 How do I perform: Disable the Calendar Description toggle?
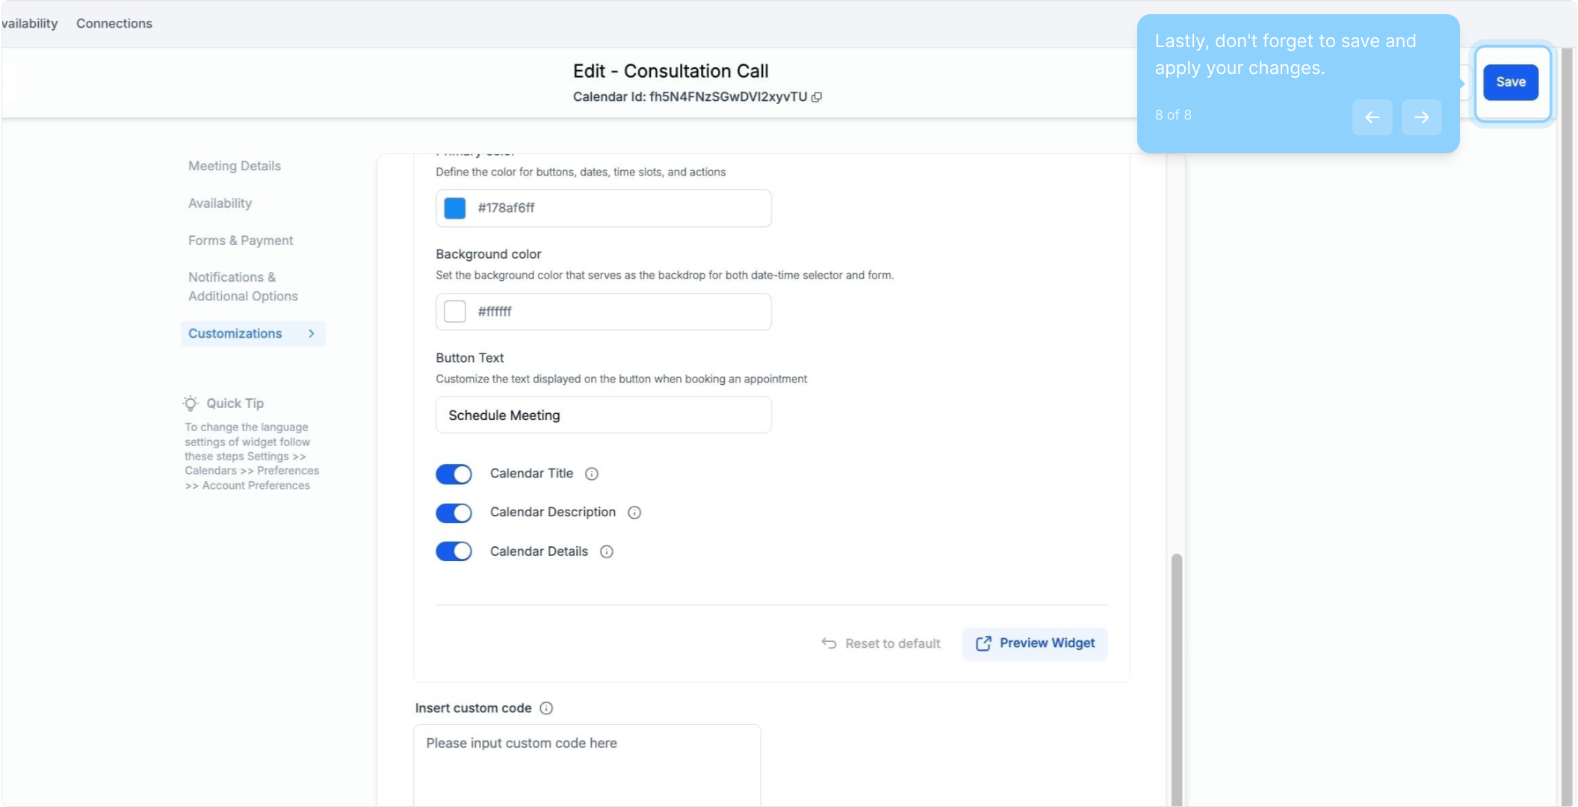click(454, 513)
